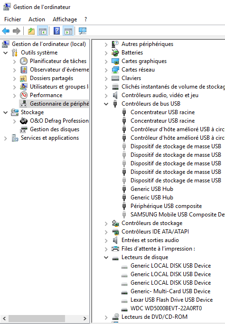Click the up one level folder icon
Image resolution: width=225 pixels, height=324 pixels.
(x=31, y=31)
